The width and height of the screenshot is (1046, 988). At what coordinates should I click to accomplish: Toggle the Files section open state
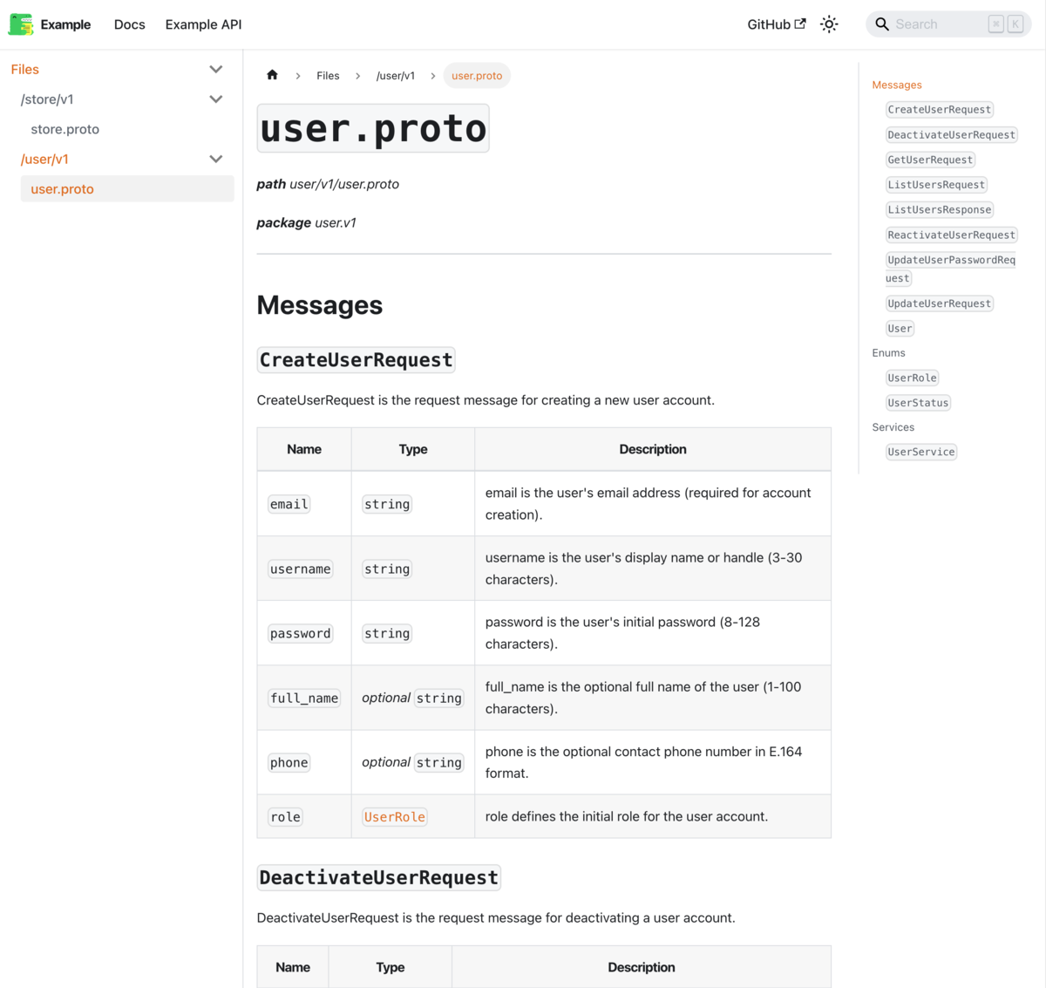(215, 69)
